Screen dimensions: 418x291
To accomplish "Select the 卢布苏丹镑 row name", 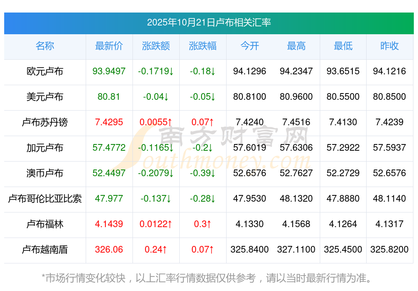I will click(45, 122).
